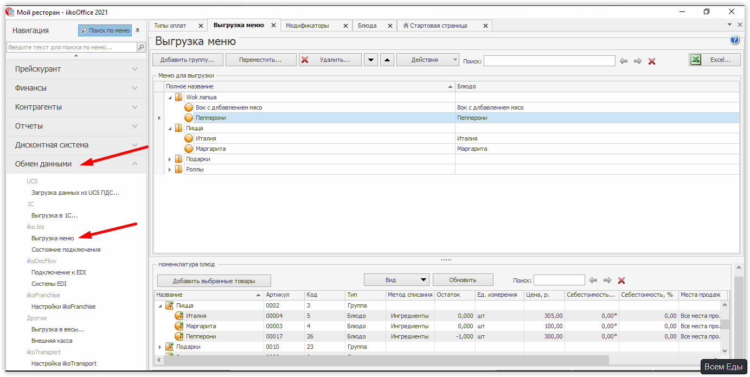Click Роллы group folder icon
Viewport: 750px width, 377px height.
179,169
